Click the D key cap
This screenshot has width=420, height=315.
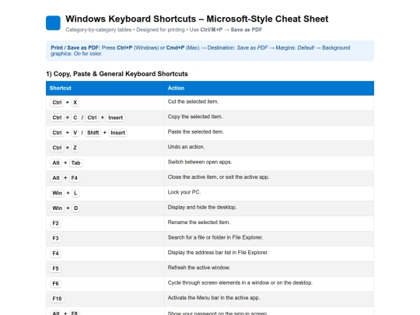point(75,208)
